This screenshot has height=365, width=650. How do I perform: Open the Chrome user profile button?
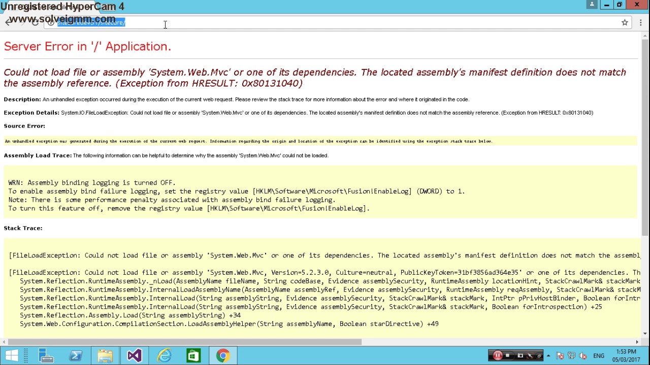592,5
